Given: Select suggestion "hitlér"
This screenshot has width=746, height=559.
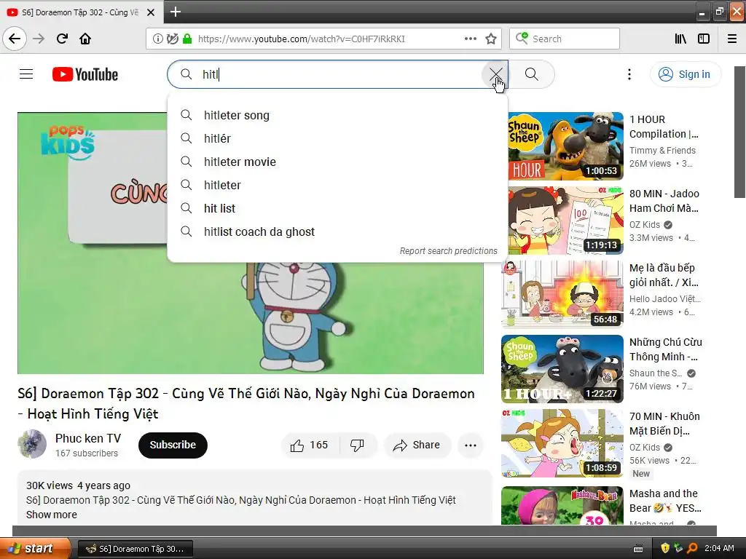Looking at the screenshot, I should tap(337, 138).
